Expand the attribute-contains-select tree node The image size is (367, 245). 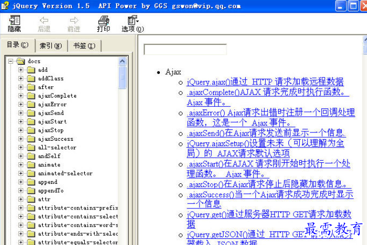click(21, 216)
